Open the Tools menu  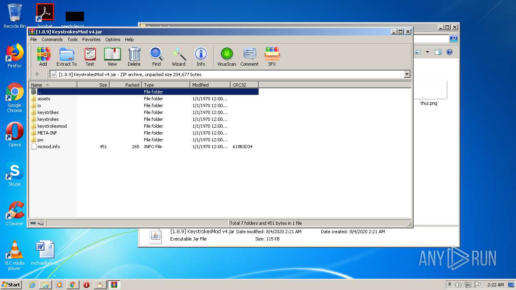tap(73, 39)
